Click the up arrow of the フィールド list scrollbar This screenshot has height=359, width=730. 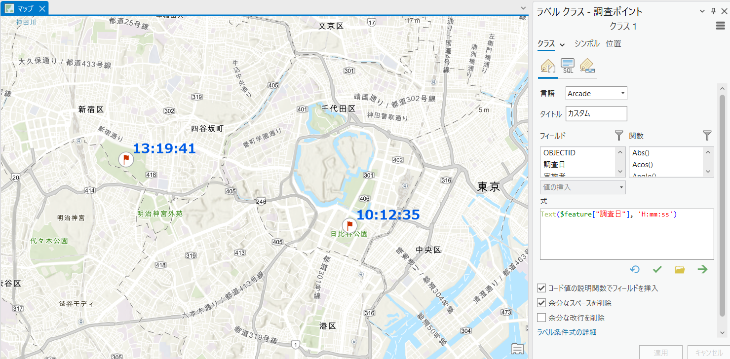coord(620,152)
